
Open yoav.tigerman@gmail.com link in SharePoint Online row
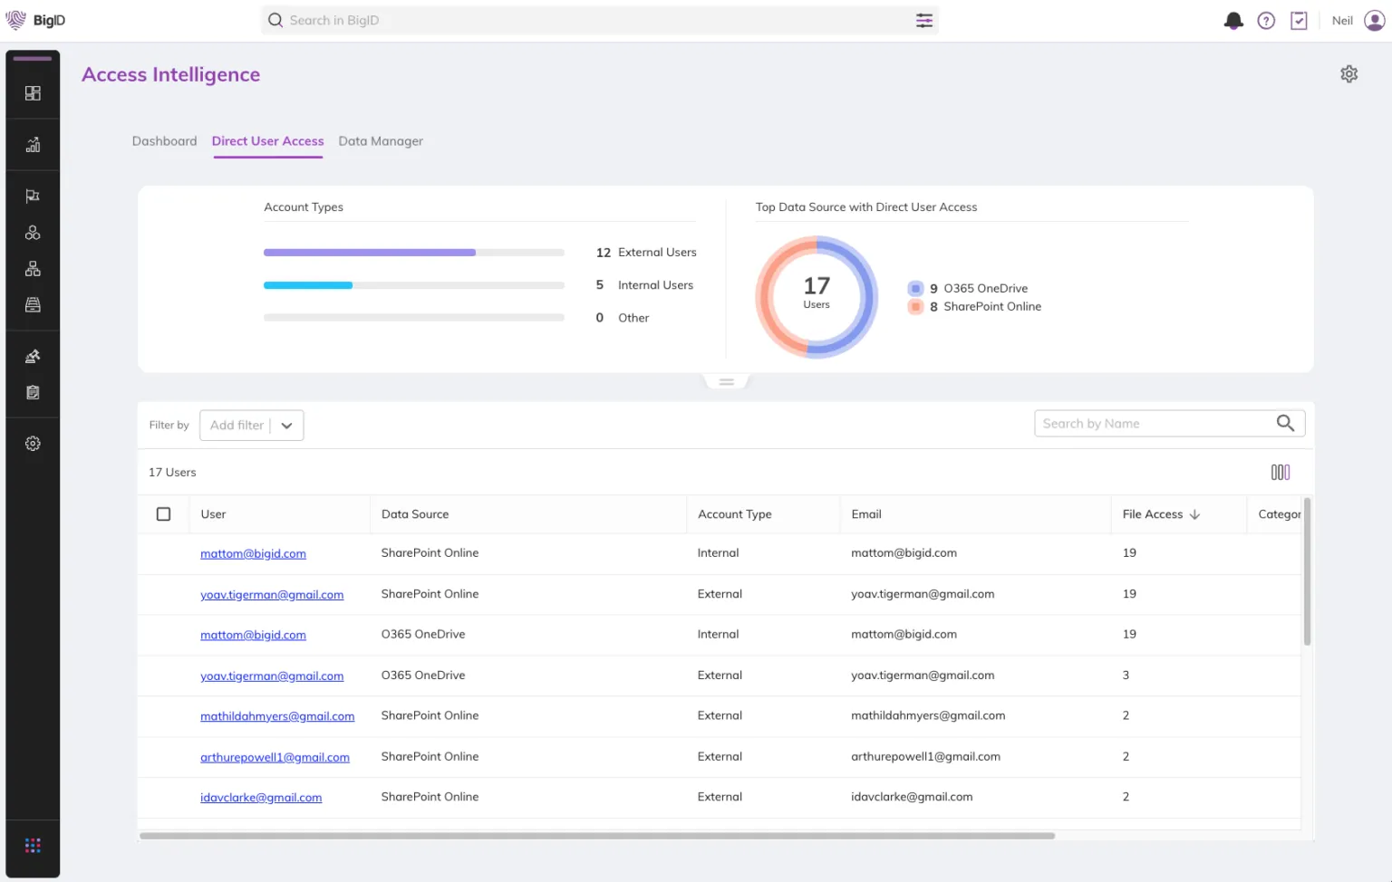(x=272, y=595)
